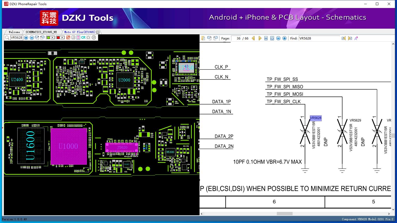Zoom out the PCB layout view
Screen dimensions: 397x223
pyautogui.click(x=32, y=38)
